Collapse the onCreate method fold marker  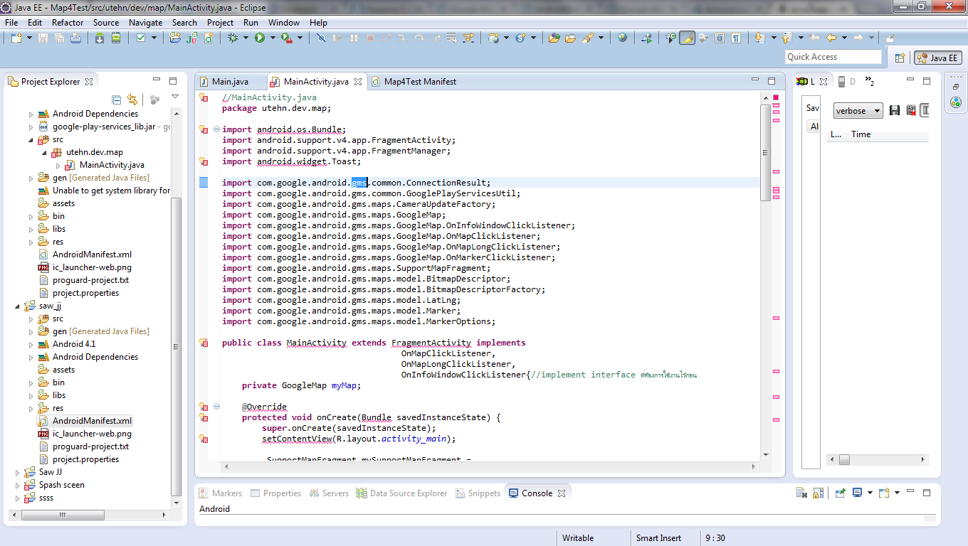pos(216,407)
